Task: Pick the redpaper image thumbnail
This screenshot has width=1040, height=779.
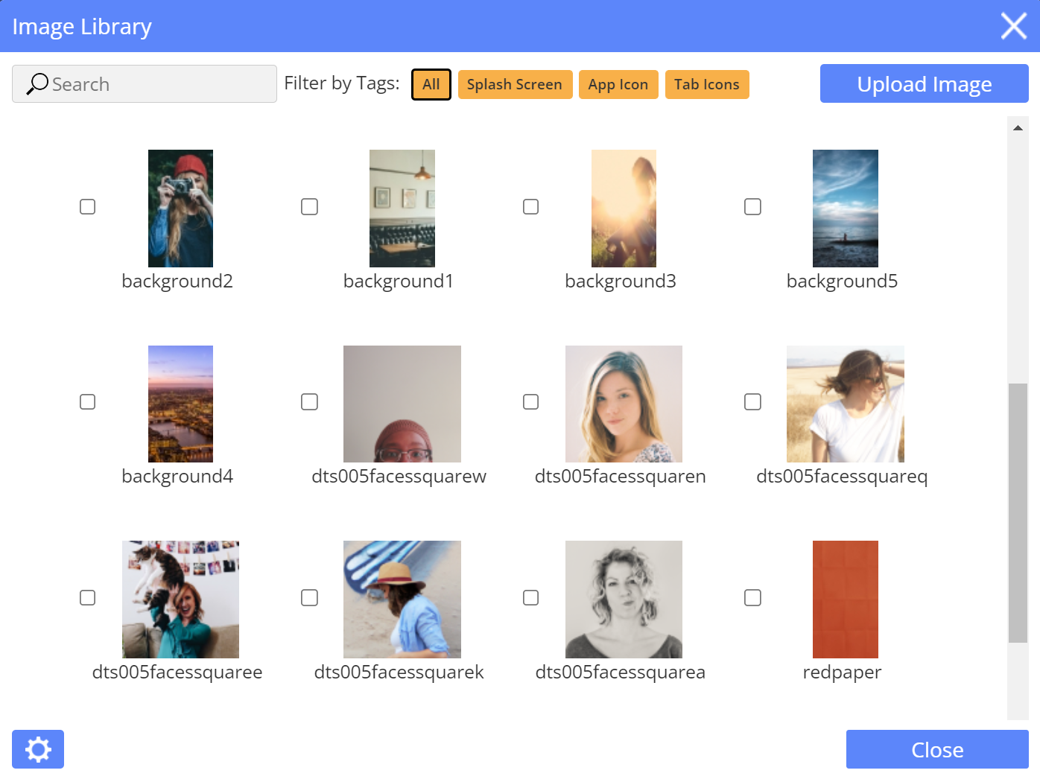Action: tap(845, 600)
